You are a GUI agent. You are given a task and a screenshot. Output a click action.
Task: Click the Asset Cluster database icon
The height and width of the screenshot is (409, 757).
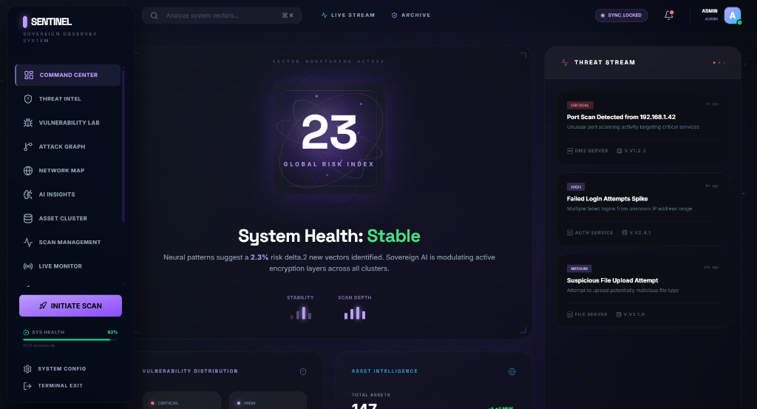(28, 218)
